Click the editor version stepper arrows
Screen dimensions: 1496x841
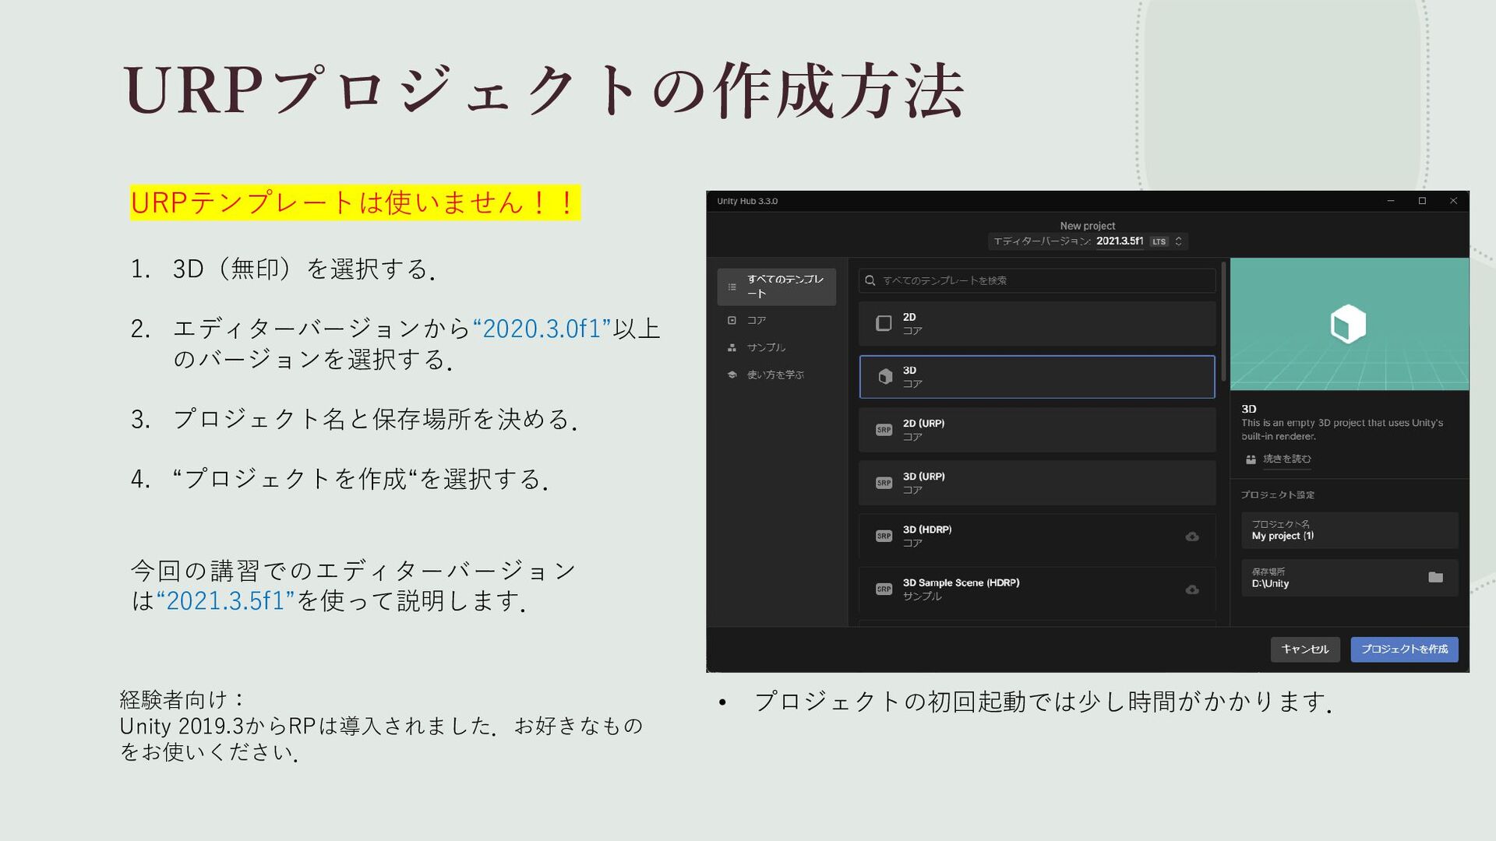coord(1178,241)
